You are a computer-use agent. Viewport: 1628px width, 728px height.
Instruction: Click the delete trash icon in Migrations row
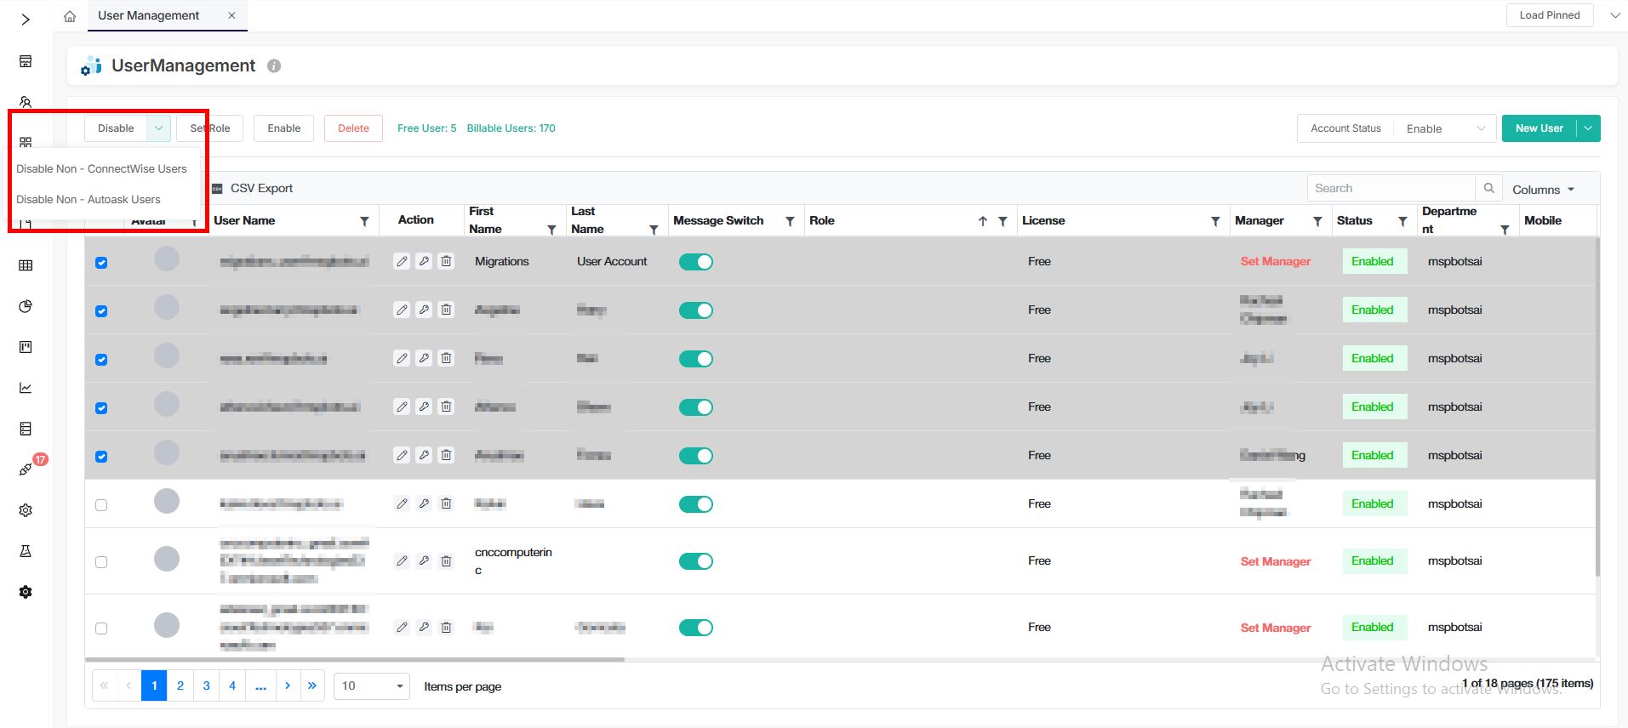click(x=446, y=262)
